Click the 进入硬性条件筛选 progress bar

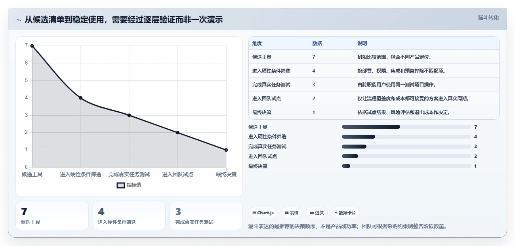406,137
